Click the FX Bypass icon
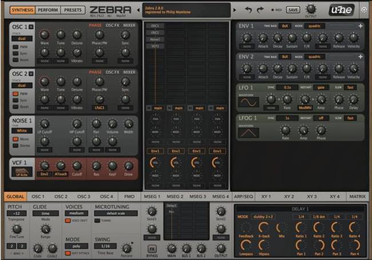Viewport: 372px width, 260px height. tap(152, 249)
